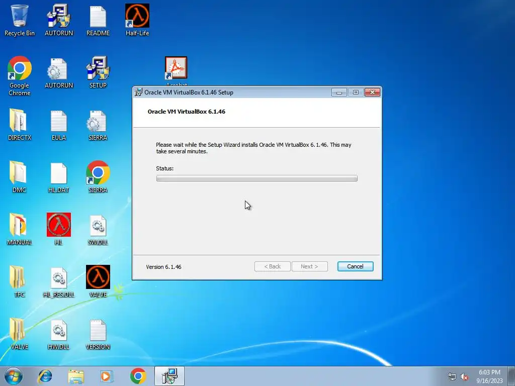Open Windows Explorer from taskbar
This screenshot has height=386, width=515.
coord(76,376)
